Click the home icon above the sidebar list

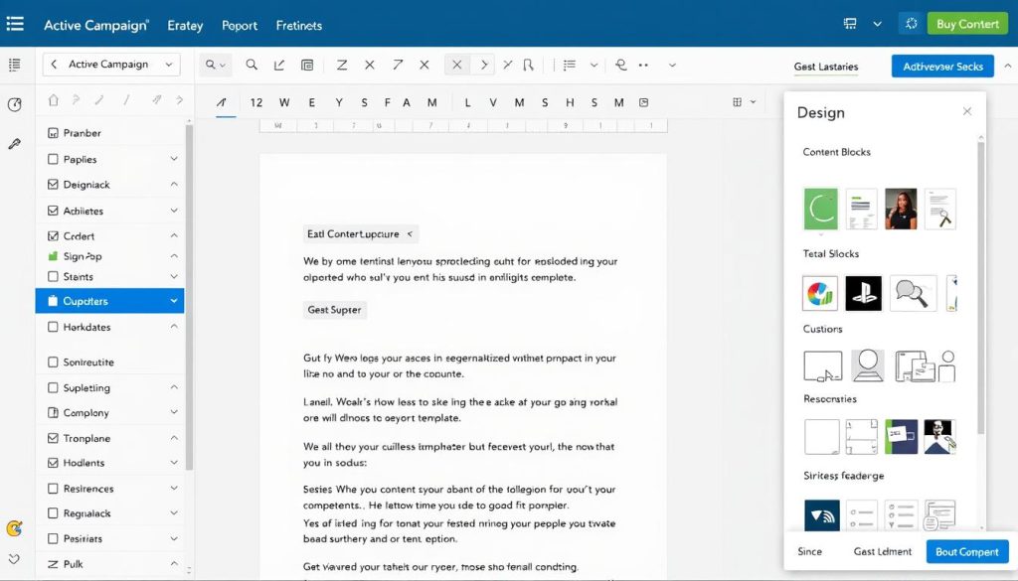54,99
